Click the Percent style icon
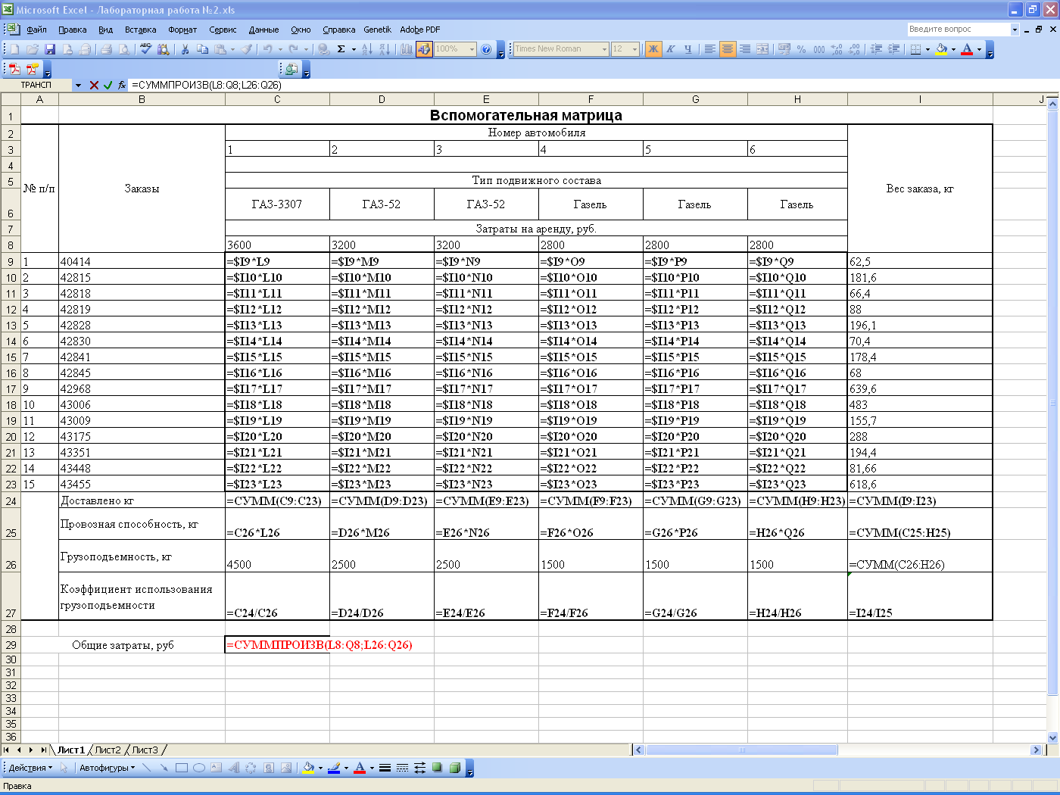Viewport: 1060px width, 795px height. coord(802,49)
